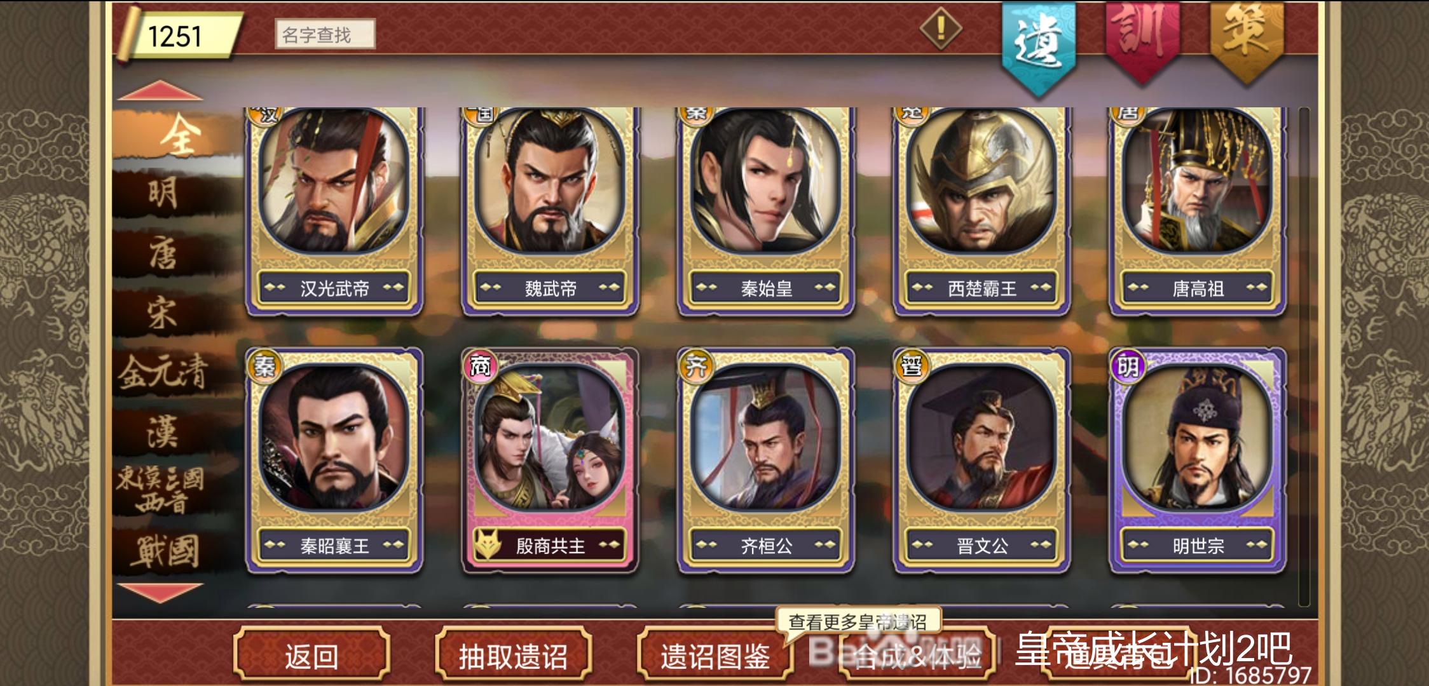Open the 遗诏图鉴 gallery button
1429x686 pixels.
(715, 656)
